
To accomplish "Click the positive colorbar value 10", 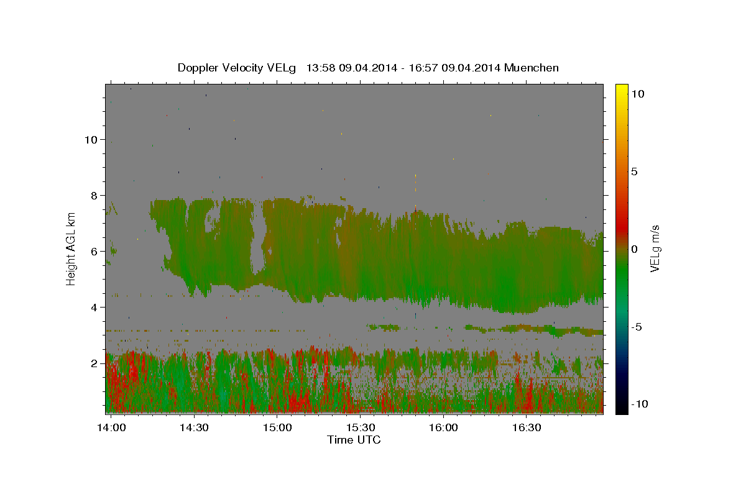I will tap(637, 94).
